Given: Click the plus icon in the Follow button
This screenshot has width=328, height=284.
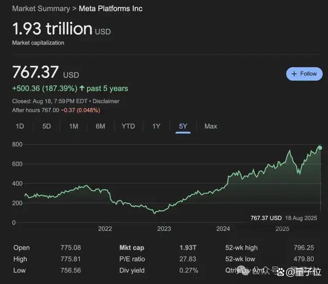Looking at the screenshot, I should [294, 74].
